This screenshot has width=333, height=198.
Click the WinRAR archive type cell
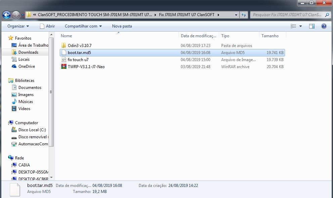click(x=235, y=67)
